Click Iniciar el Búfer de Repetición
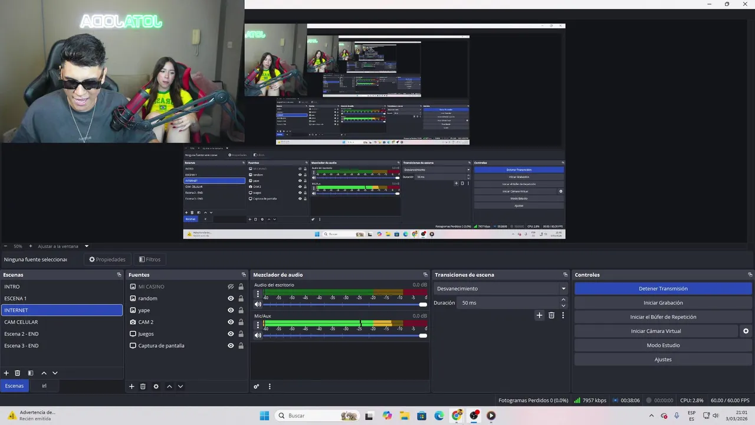Screen dimensions: 755x425 pyautogui.click(x=663, y=317)
